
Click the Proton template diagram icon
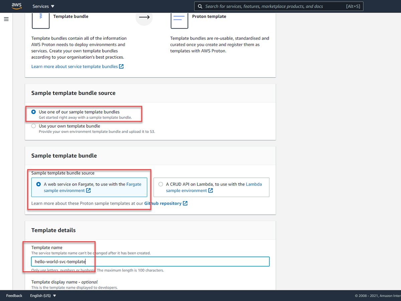tap(179, 20)
